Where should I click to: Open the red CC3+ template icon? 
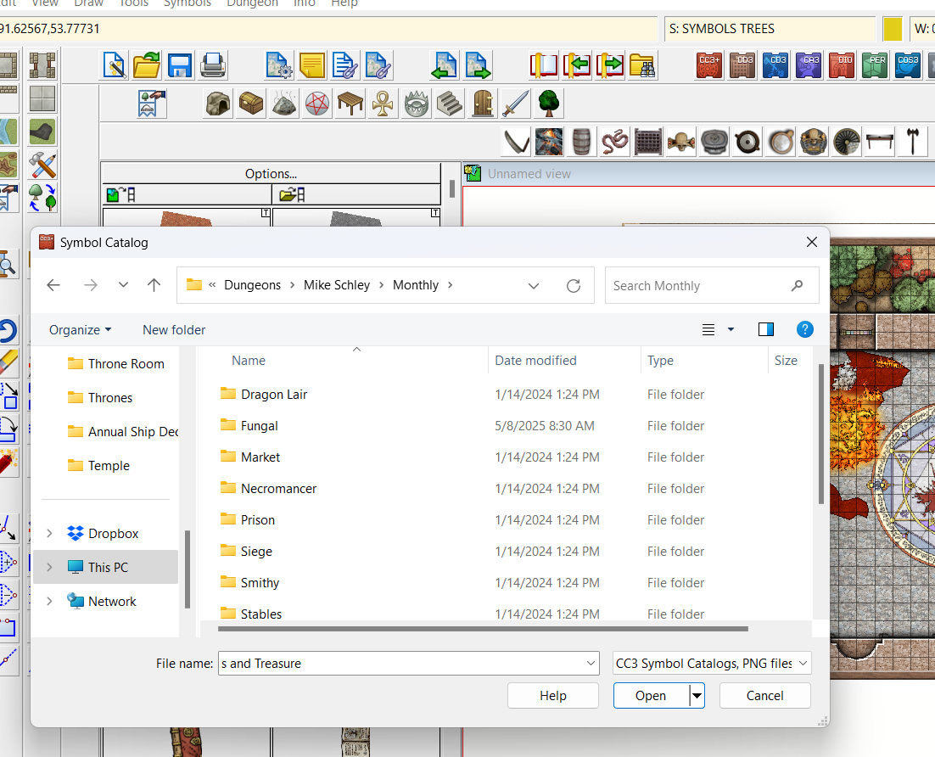pyautogui.click(x=709, y=65)
